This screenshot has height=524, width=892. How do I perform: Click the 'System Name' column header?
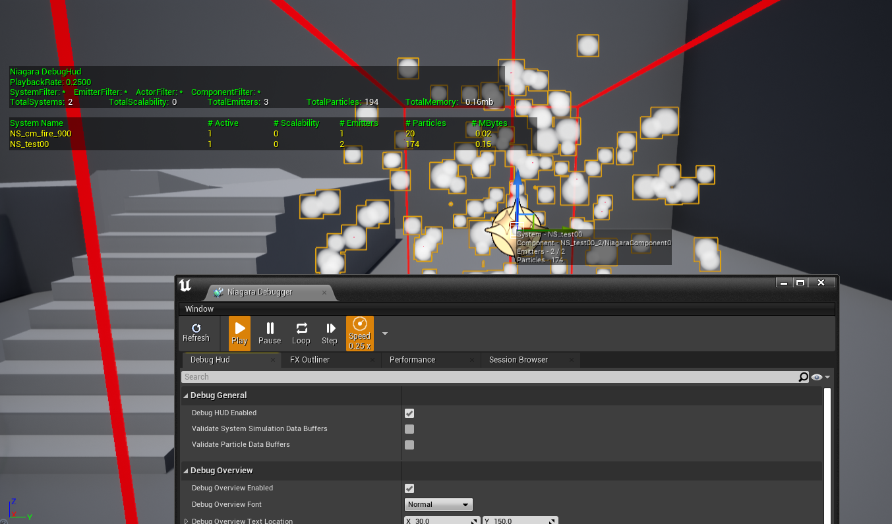point(36,123)
